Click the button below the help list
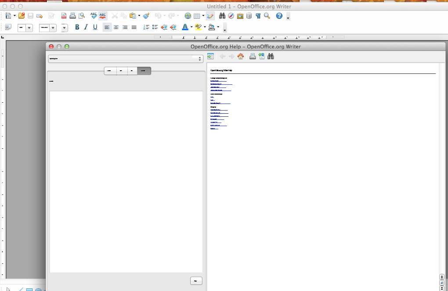Screen dimensions: 448x291 point(196,281)
